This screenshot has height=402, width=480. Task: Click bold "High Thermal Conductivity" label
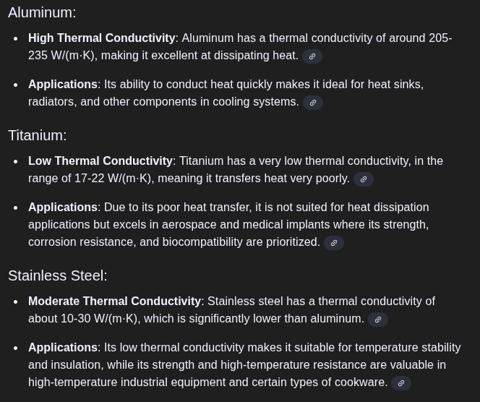pyautogui.click(x=102, y=38)
